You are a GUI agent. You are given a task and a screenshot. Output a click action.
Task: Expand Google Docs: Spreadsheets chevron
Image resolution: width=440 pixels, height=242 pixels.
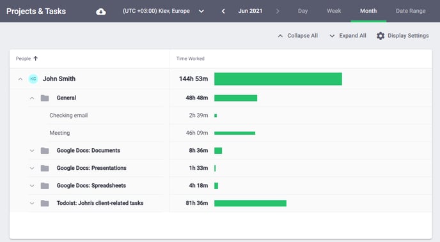[32, 186]
